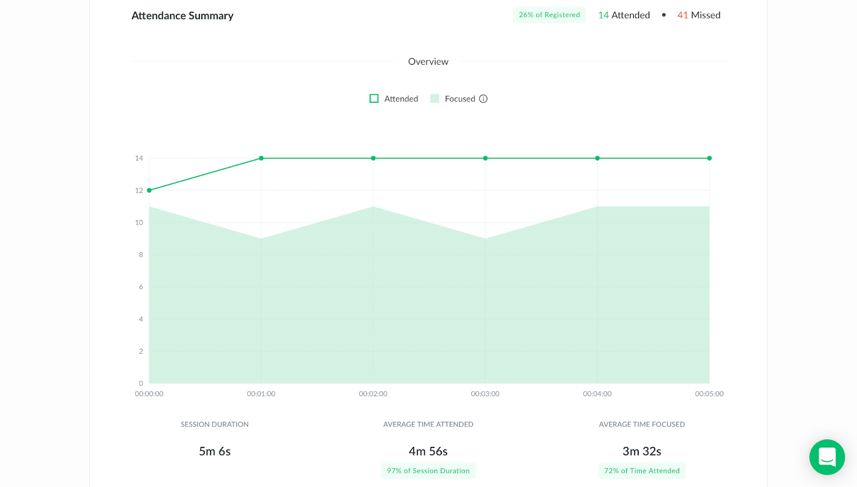Click the Focused info icon
Viewport: 857px width, 487px height.
pyautogui.click(x=483, y=98)
